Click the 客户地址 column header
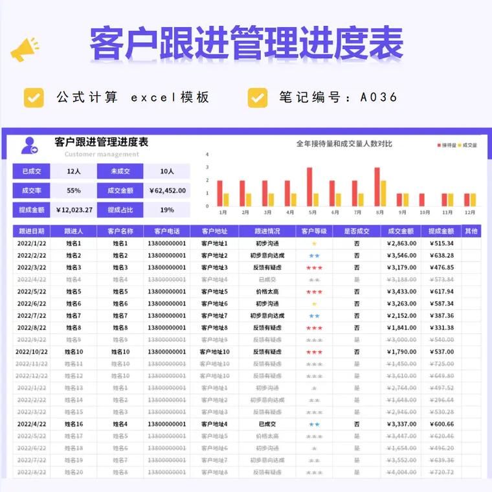The height and width of the screenshot is (492, 492). click(214, 231)
